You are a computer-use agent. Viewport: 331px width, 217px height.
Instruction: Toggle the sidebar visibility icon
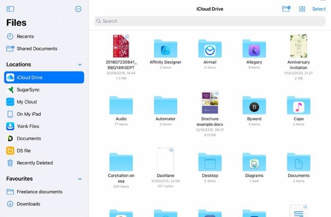(x=10, y=9)
